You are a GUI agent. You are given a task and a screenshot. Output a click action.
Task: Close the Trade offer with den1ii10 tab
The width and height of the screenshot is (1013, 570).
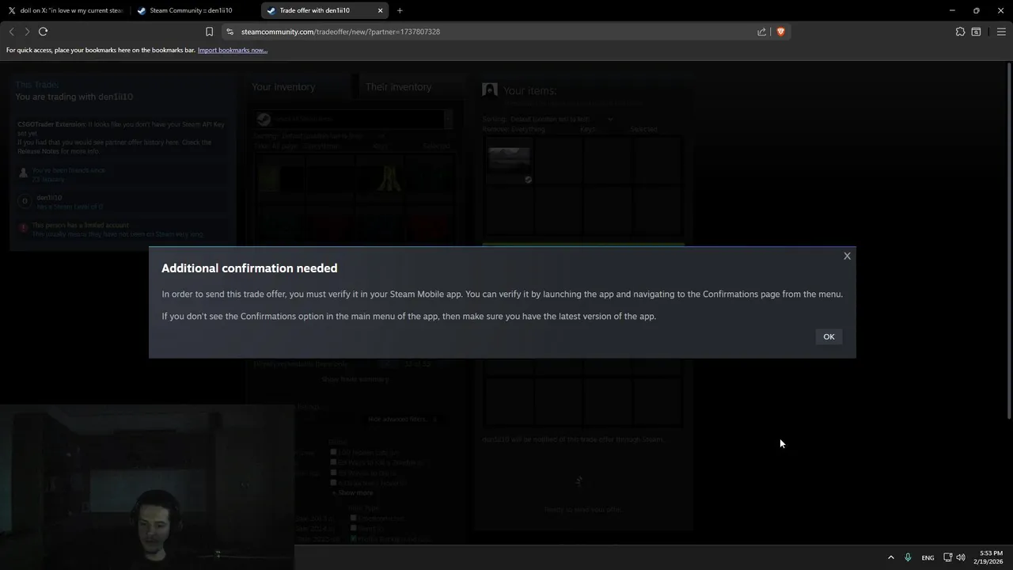[x=381, y=10]
